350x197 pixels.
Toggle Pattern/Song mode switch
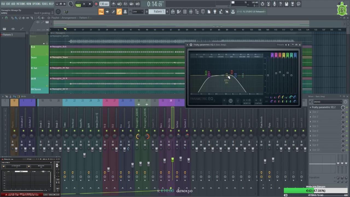[x=78, y=4]
